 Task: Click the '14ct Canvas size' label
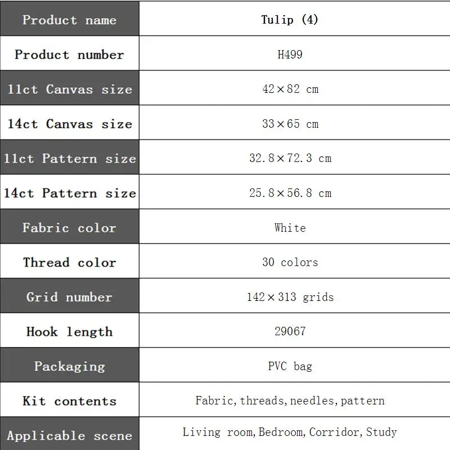pos(70,124)
